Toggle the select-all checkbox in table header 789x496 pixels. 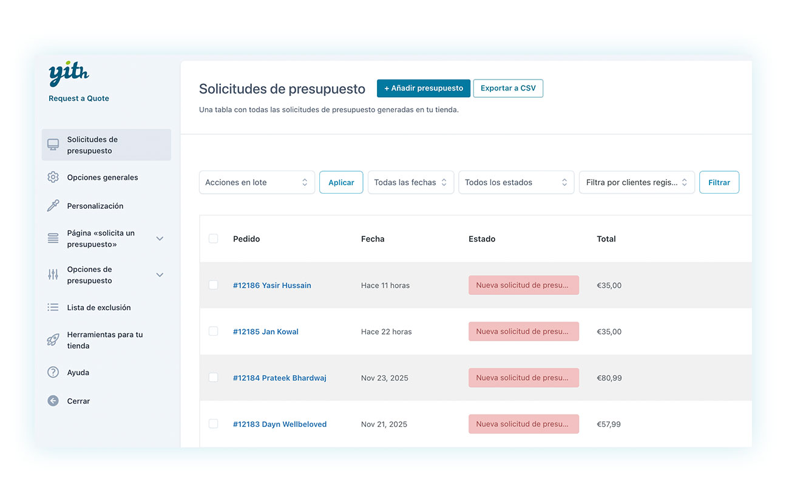[214, 239]
